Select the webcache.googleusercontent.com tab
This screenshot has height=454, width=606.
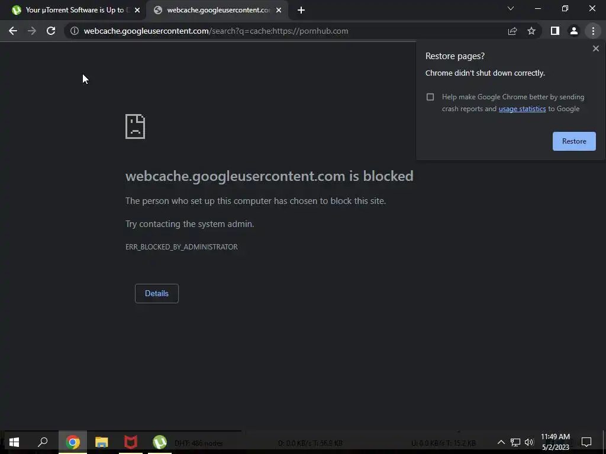(x=218, y=10)
